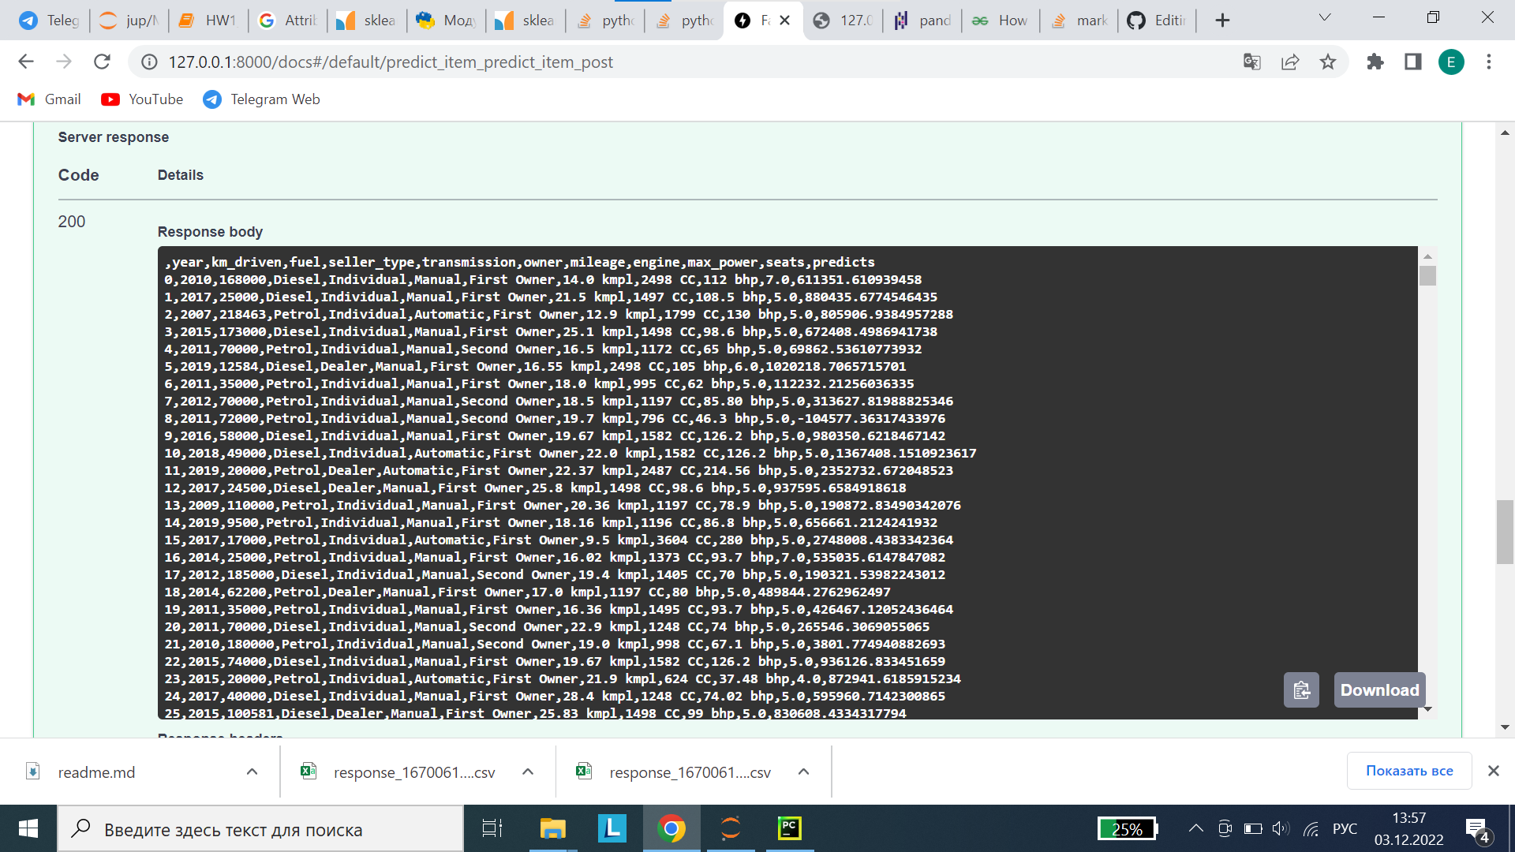
Task: Launch PyCharm from the taskbar
Action: click(789, 828)
